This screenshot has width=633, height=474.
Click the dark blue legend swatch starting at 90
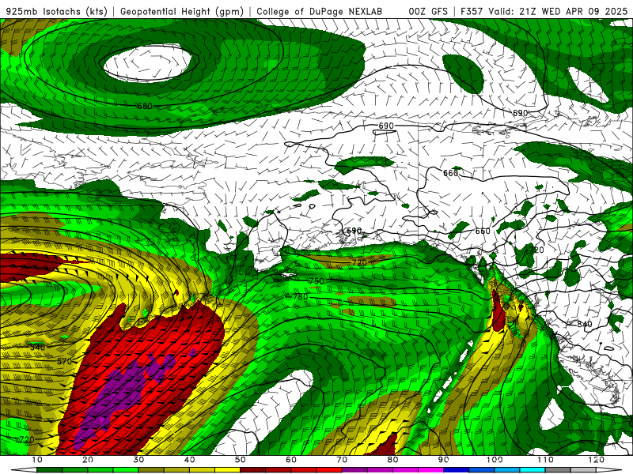point(457,470)
